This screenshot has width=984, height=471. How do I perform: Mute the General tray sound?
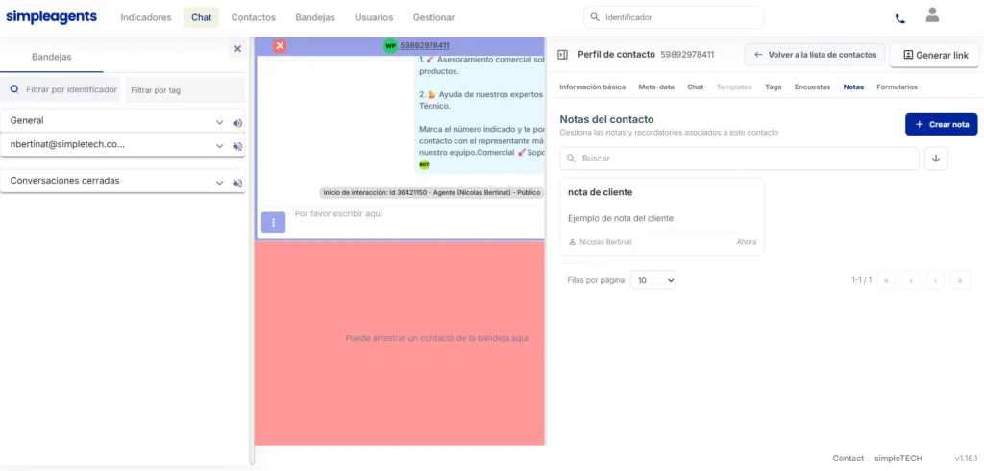[x=237, y=123]
